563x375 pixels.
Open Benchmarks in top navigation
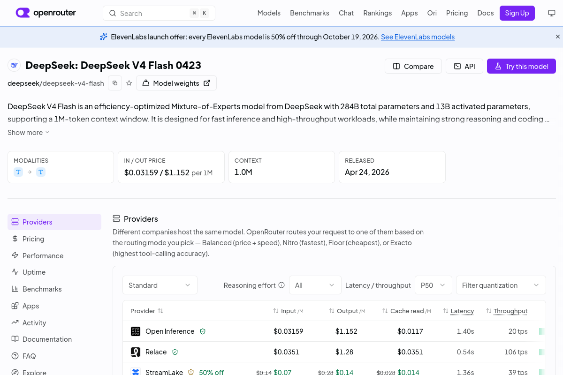pos(310,13)
